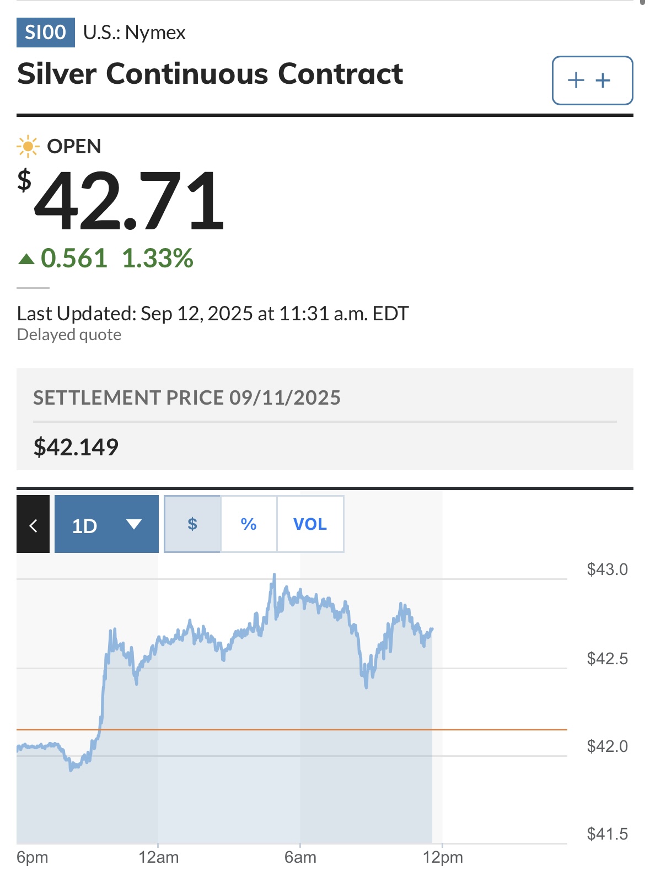Screen dimensions: 650x871
Task: Click the 1.33% percent change figure
Action: point(158,259)
